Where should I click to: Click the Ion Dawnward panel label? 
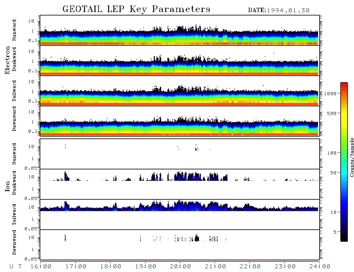click(x=14, y=242)
